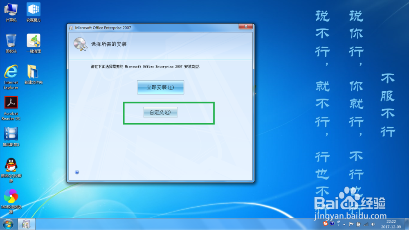Select the 360极速浏览器 desktop icon
The image size is (409, 230).
click(x=11, y=201)
